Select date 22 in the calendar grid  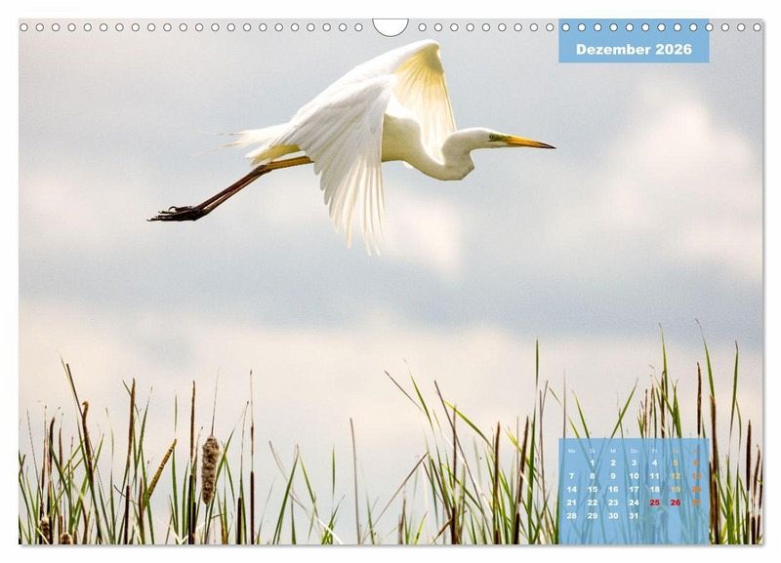[x=593, y=503]
